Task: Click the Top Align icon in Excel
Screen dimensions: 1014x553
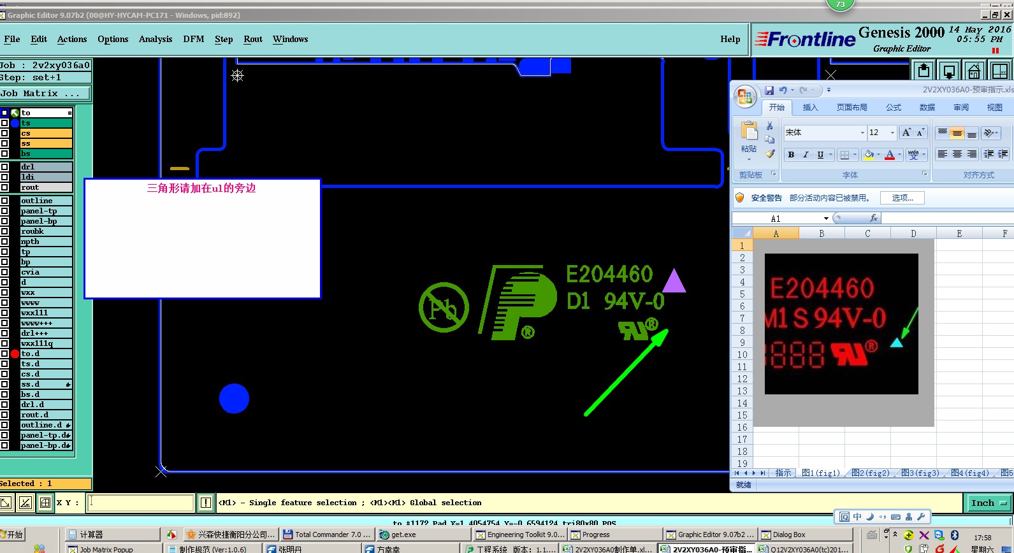Action: [942, 133]
